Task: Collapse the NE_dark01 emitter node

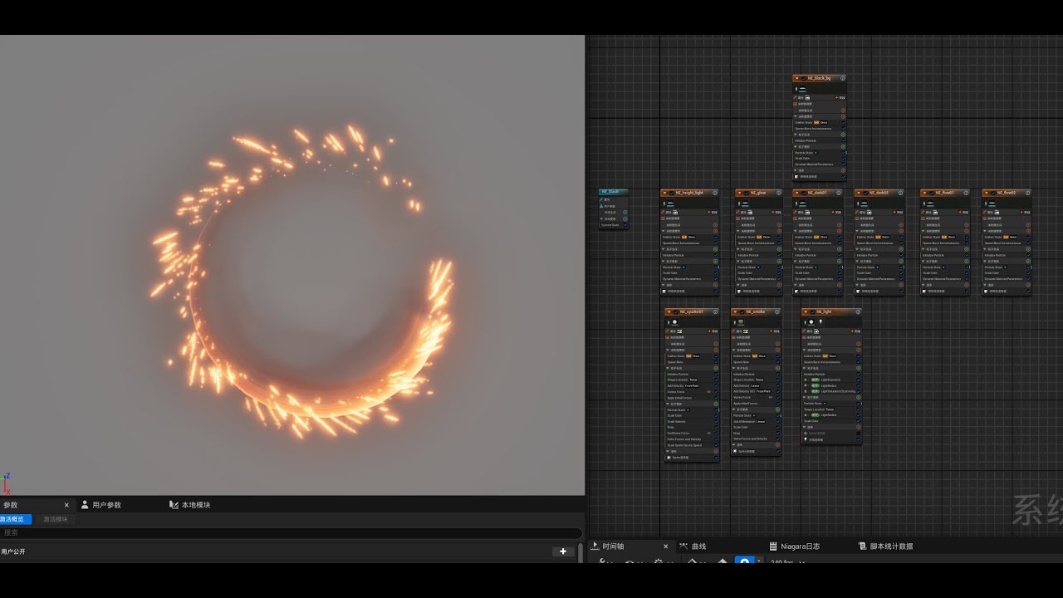Action: [797, 193]
